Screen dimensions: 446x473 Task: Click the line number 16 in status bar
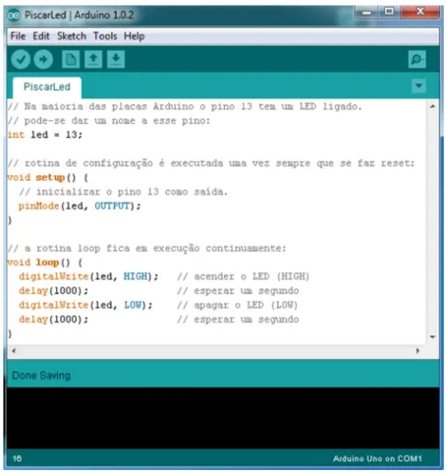tap(17, 458)
